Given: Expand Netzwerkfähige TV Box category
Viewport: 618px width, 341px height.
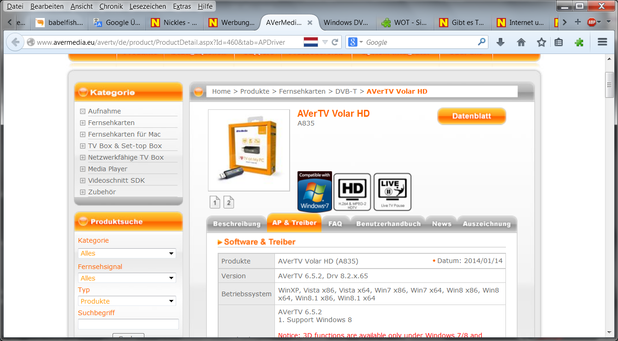Looking at the screenshot, I should point(83,157).
